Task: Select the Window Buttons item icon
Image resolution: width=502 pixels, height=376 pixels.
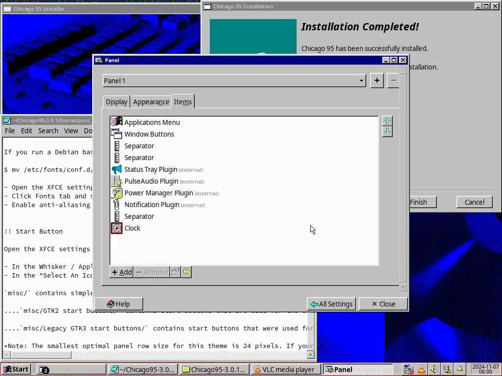Action: 117,134
